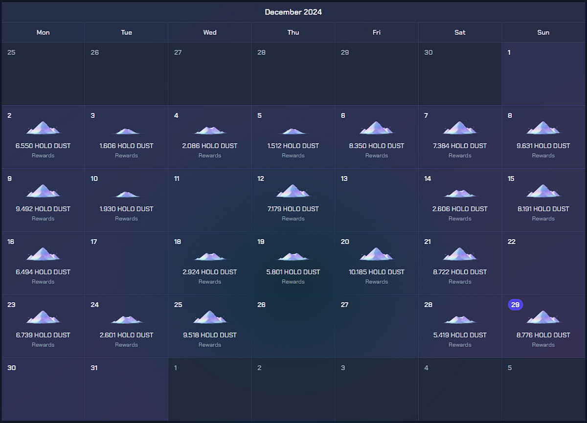Open the dust pile icon on December 16

[x=43, y=254]
